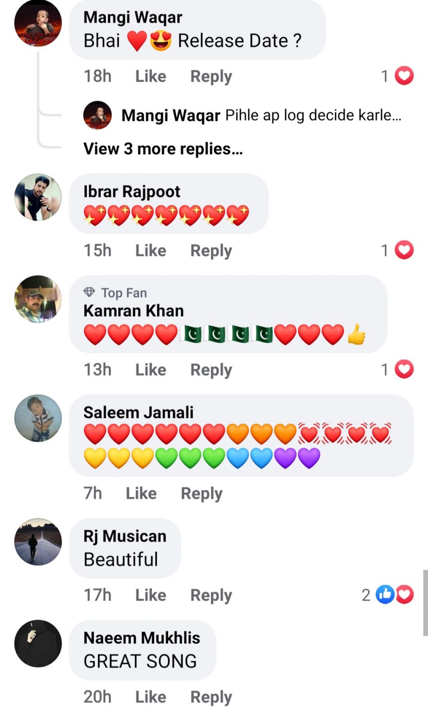Screen dimensions: 428x713
Task: Like Naeem Mukhlis's GREAT SONG comment
Action: pos(150,697)
